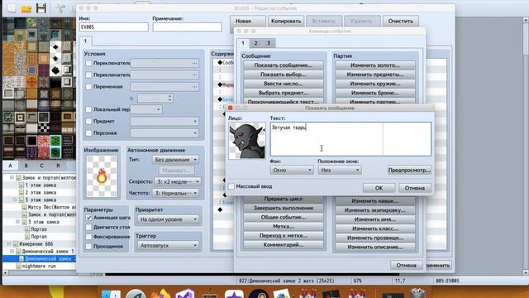Open the 'Частота' frequency dropdown

176,193
